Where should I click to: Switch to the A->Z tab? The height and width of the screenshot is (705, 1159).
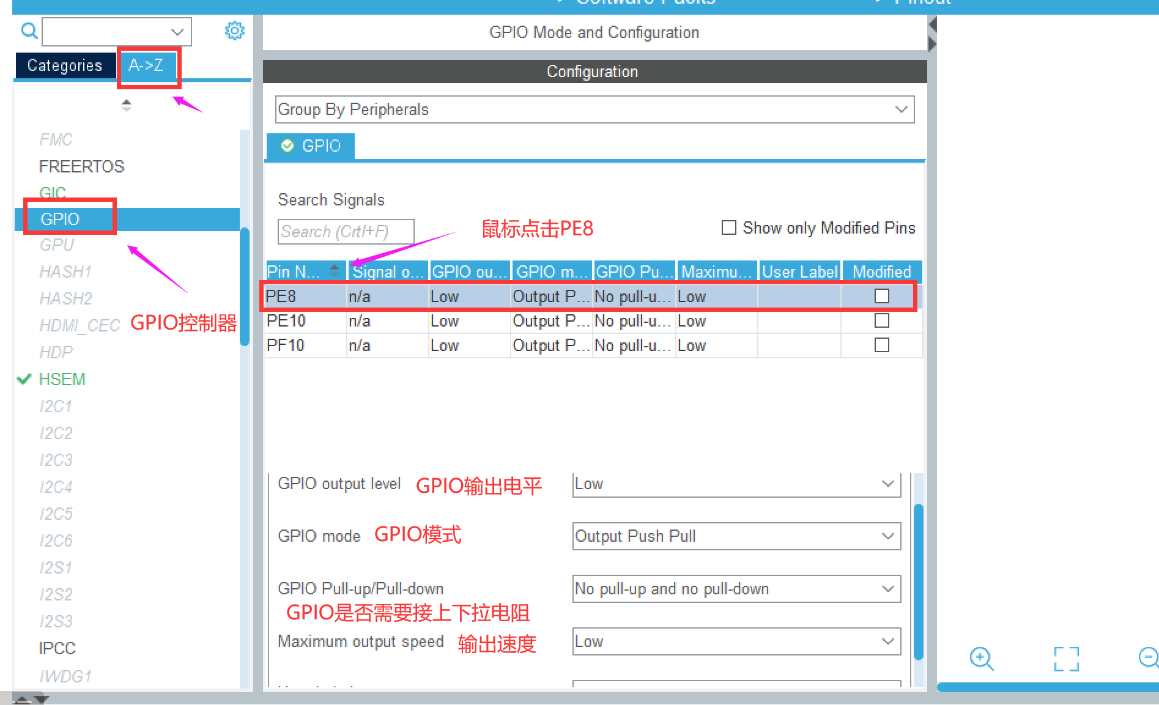(147, 65)
